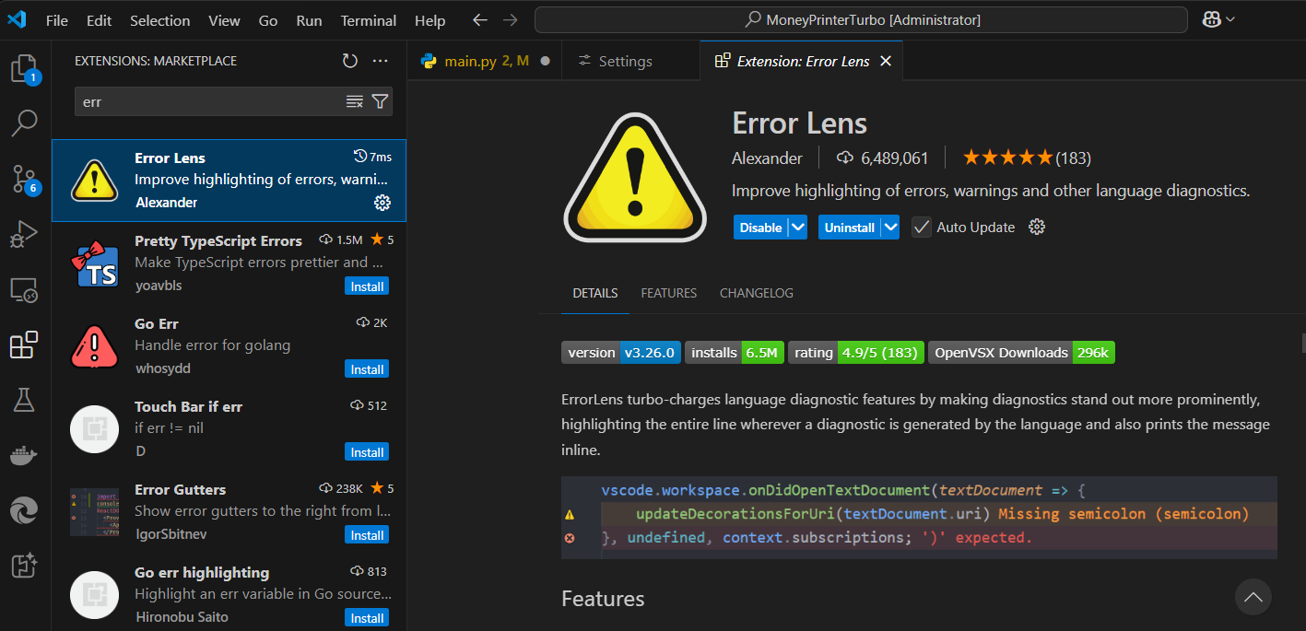Screen dimensions: 1306x631
Task: Click the MoneyPrinterTurbo command center search bar
Action: 861,19
